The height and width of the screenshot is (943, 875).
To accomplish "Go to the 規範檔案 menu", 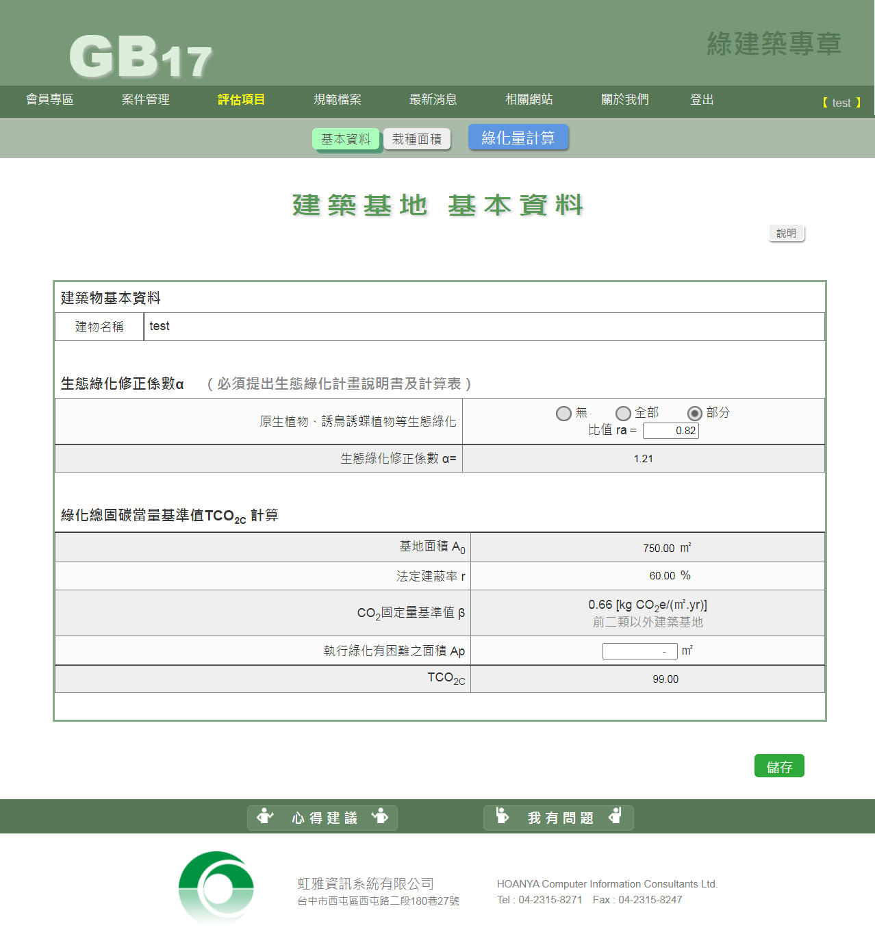I will [x=337, y=100].
